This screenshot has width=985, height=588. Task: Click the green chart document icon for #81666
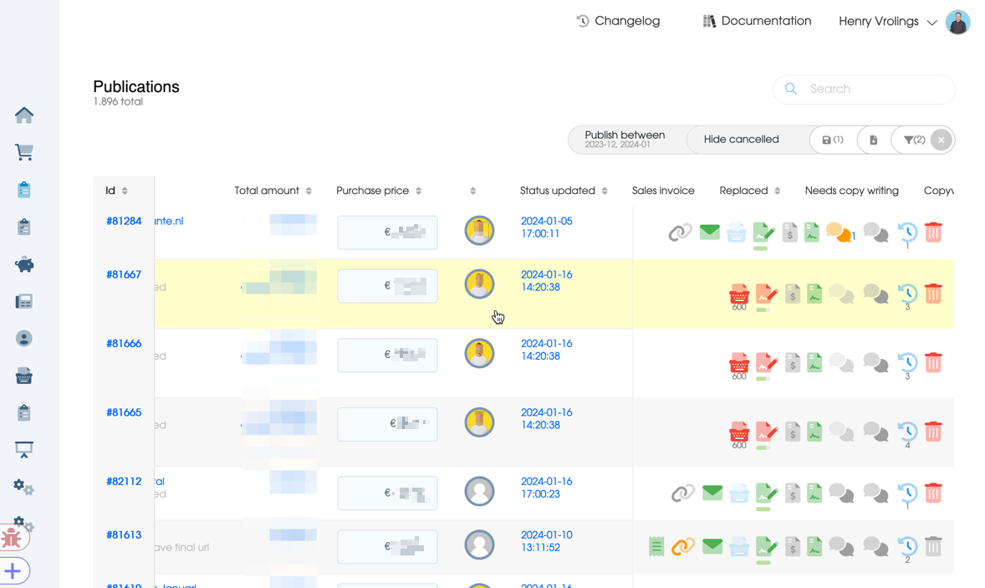[814, 362]
